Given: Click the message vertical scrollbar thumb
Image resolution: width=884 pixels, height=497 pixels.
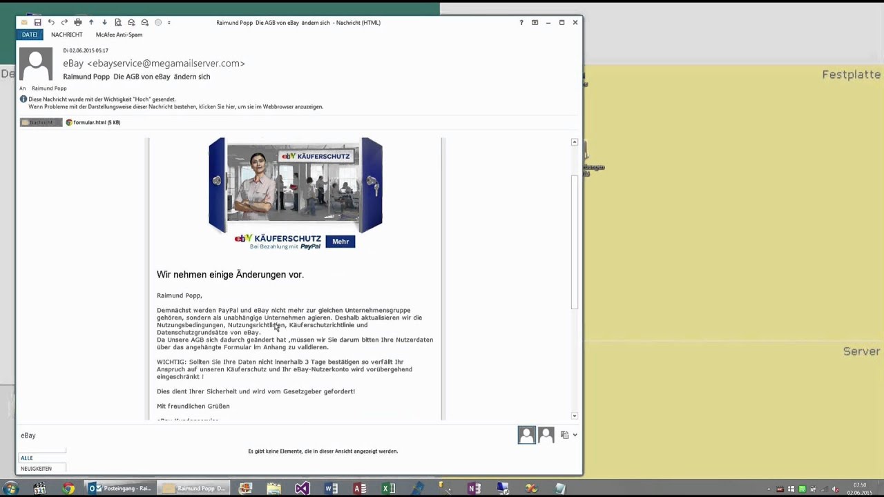Looking at the screenshot, I should pos(574,242).
